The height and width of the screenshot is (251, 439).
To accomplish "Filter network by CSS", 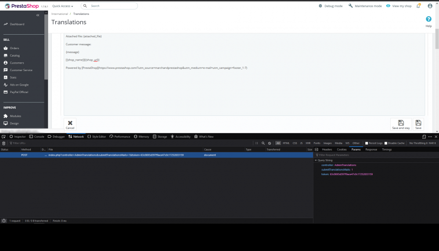I will pyautogui.click(x=295, y=143).
